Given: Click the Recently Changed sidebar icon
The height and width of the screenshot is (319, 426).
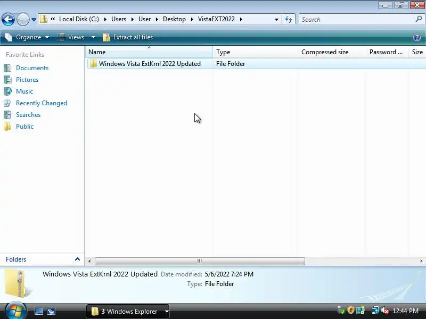Looking at the screenshot, I should coord(7,103).
